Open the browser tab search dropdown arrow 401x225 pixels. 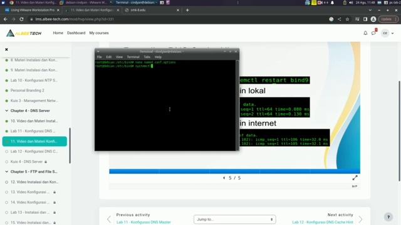tap(370, 10)
